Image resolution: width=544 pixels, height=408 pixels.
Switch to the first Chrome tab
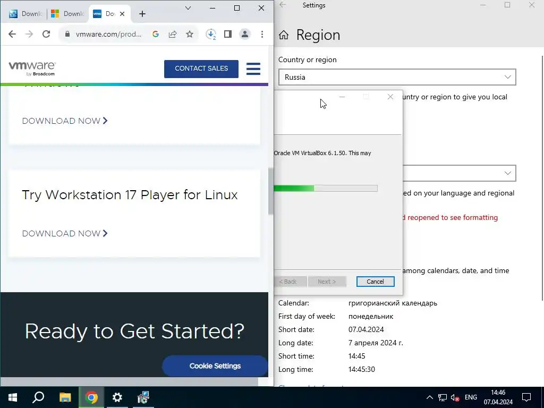point(25,14)
